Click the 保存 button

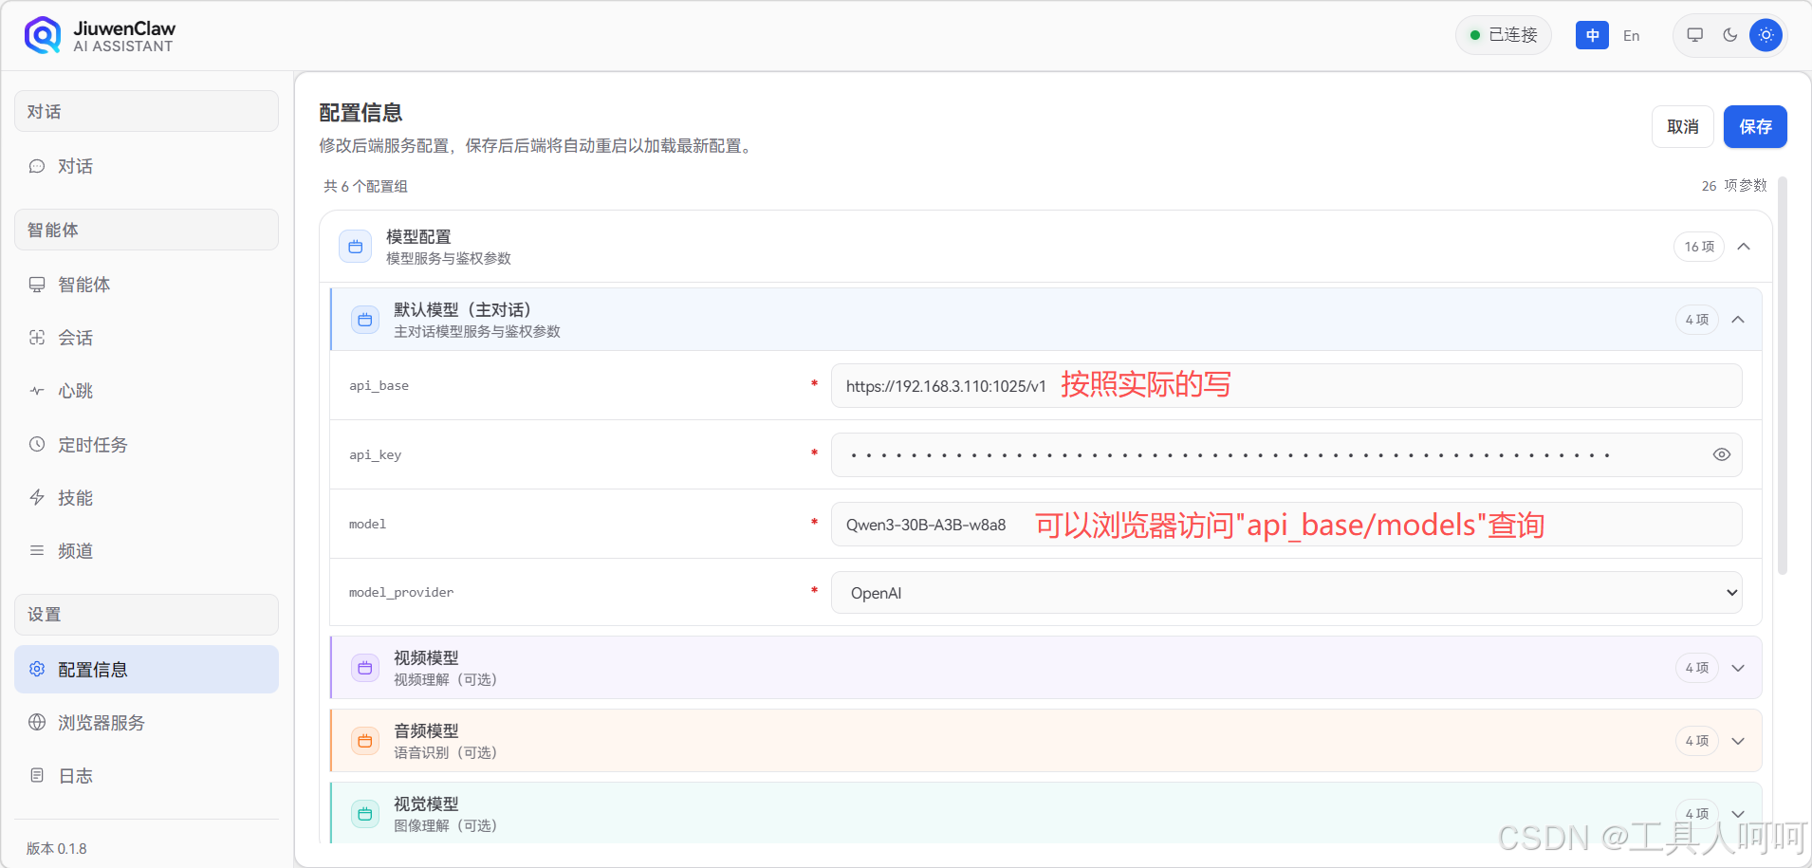click(x=1755, y=126)
